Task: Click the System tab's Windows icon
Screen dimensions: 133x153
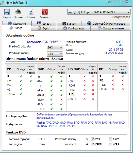Action: [x=64, y=23]
